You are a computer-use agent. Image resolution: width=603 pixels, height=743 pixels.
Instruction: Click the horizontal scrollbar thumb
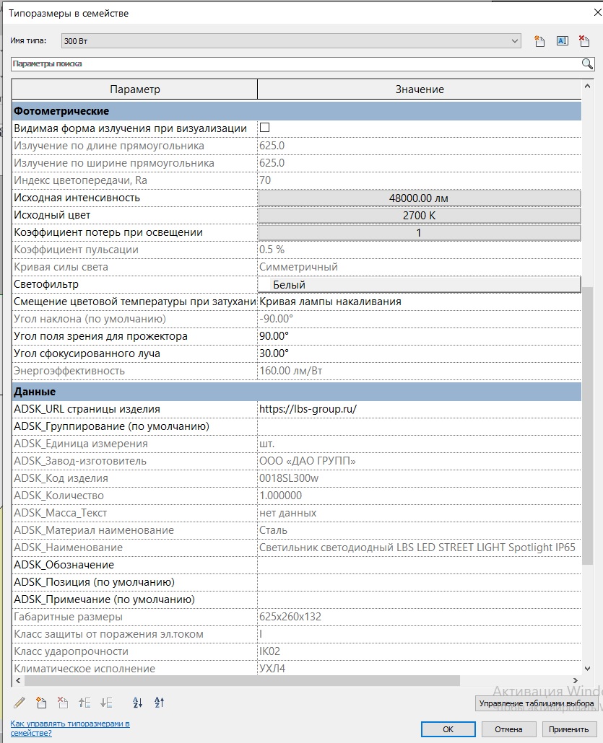(242, 680)
